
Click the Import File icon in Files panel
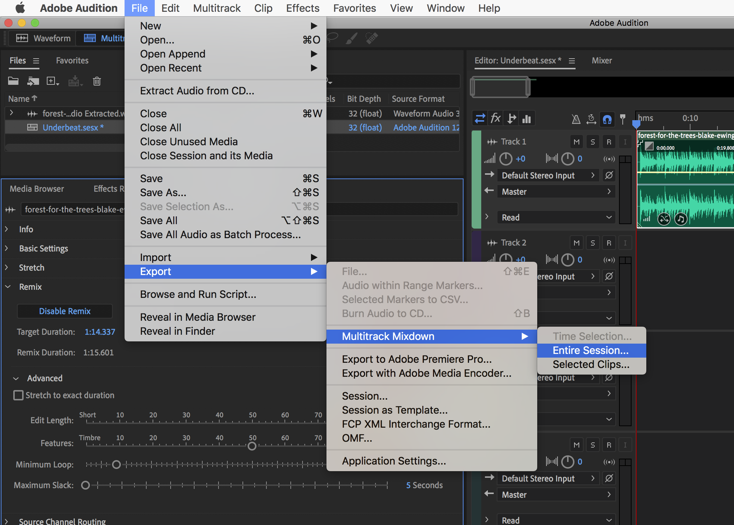tap(33, 81)
